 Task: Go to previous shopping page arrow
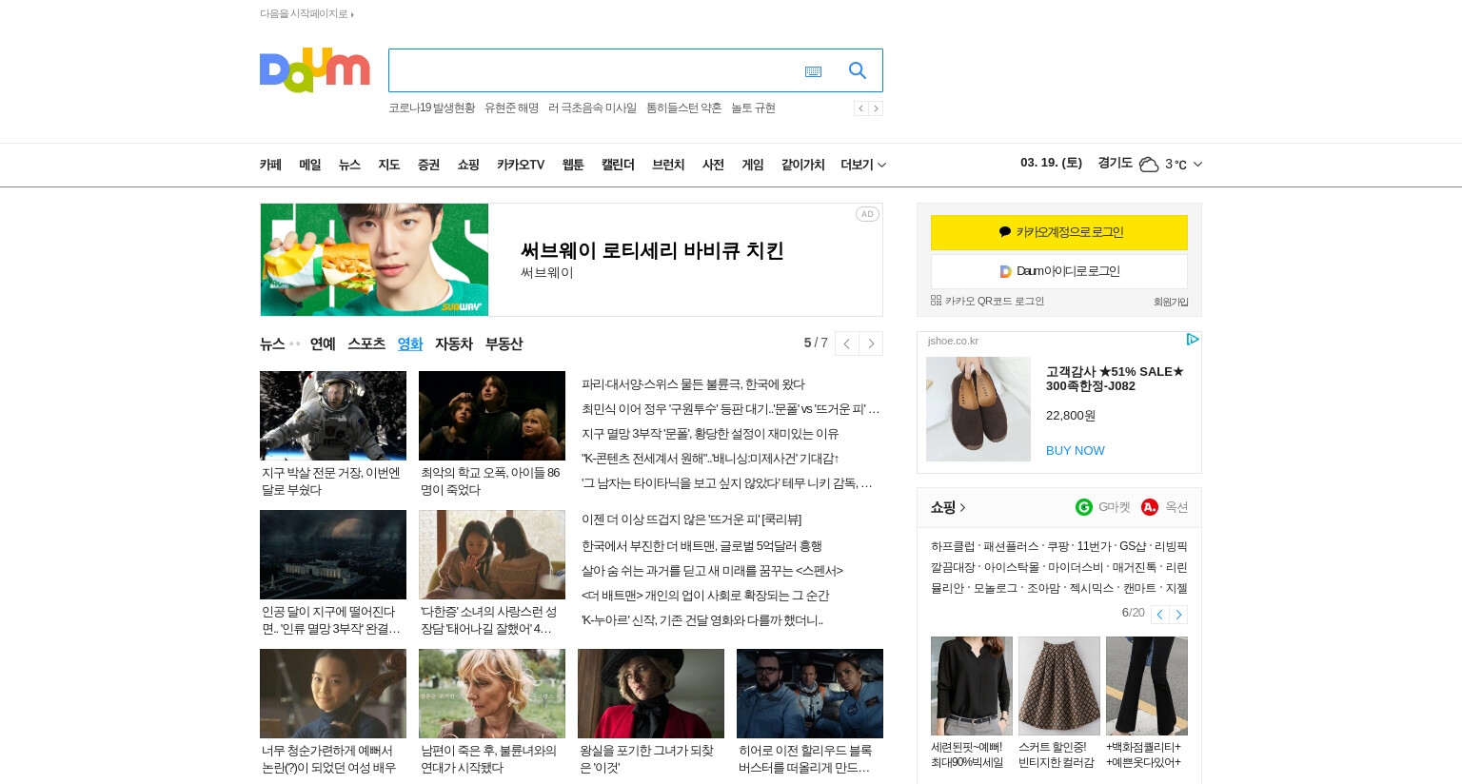(1160, 615)
